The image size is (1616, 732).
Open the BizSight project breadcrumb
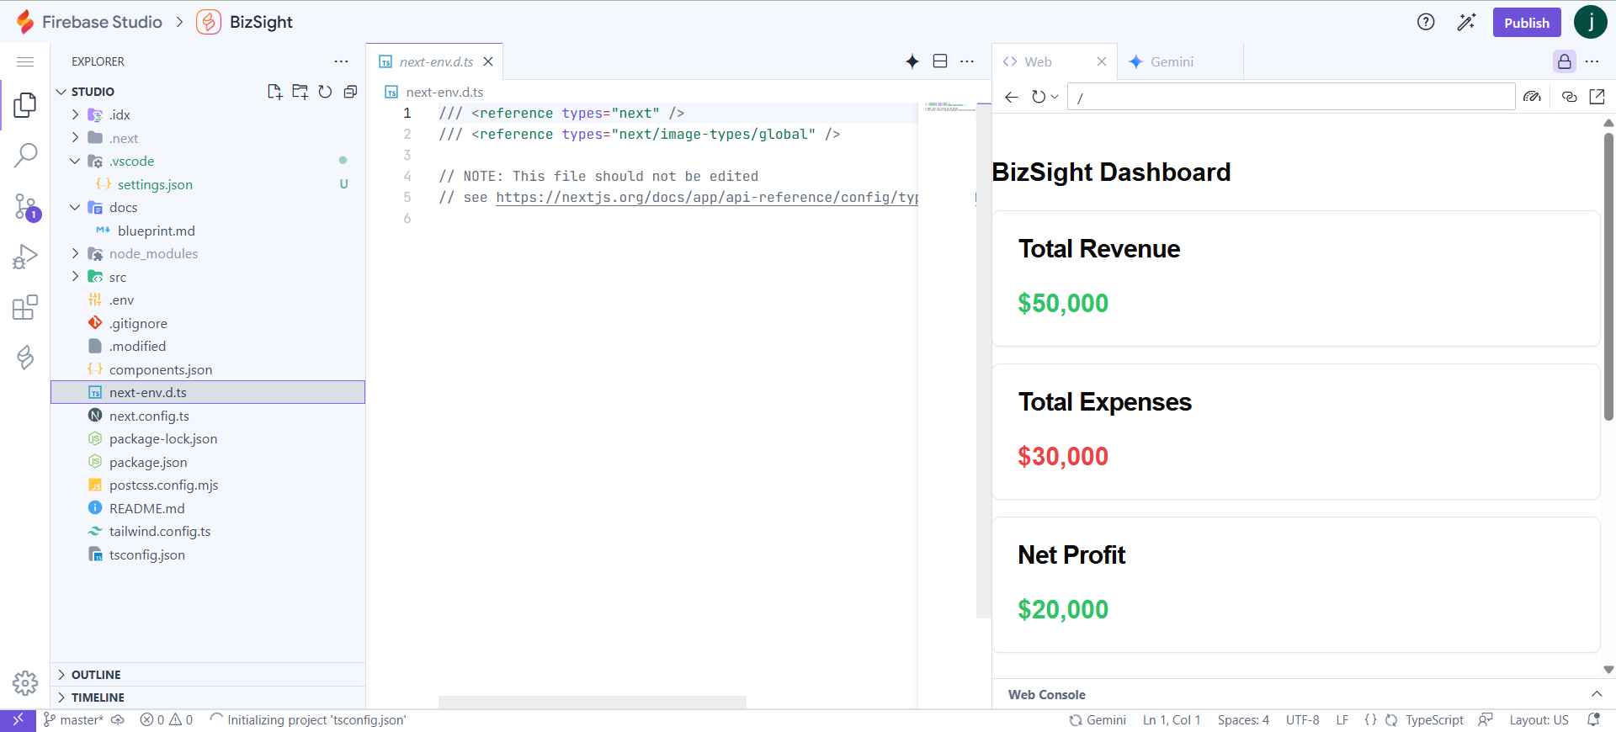click(244, 22)
